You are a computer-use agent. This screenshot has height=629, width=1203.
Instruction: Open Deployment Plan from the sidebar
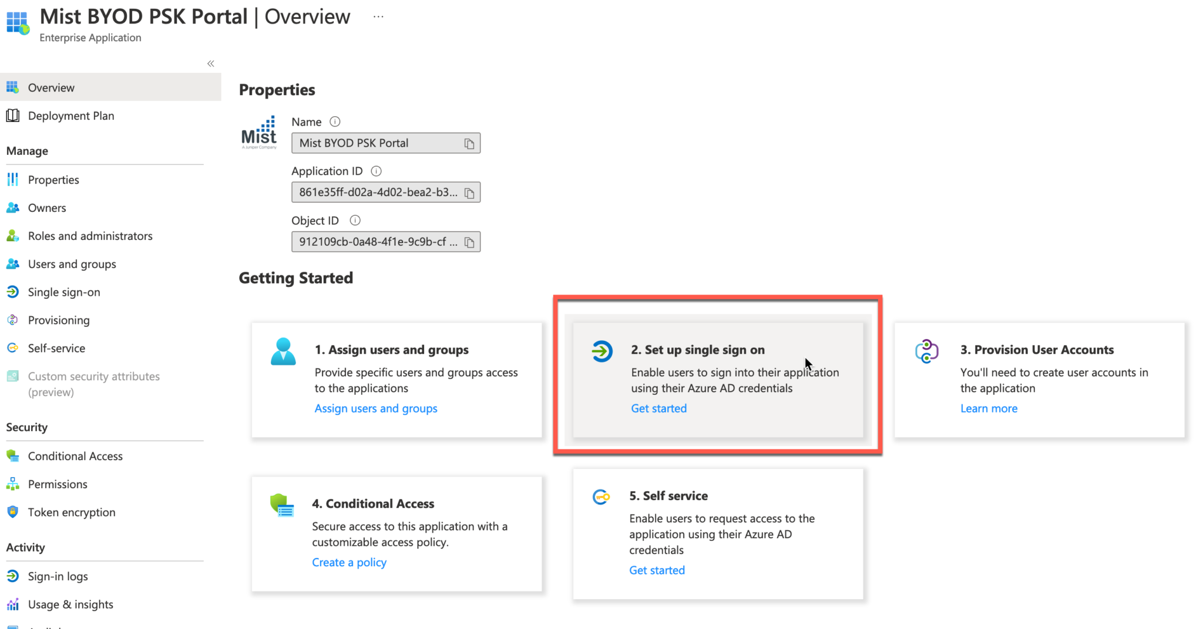click(71, 116)
